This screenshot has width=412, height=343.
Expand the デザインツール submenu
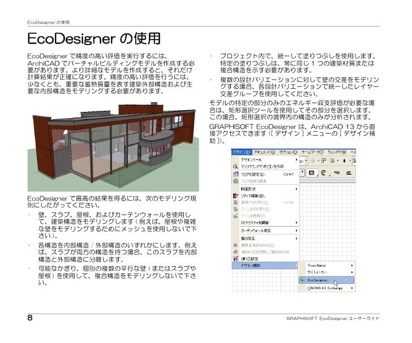click(265, 159)
